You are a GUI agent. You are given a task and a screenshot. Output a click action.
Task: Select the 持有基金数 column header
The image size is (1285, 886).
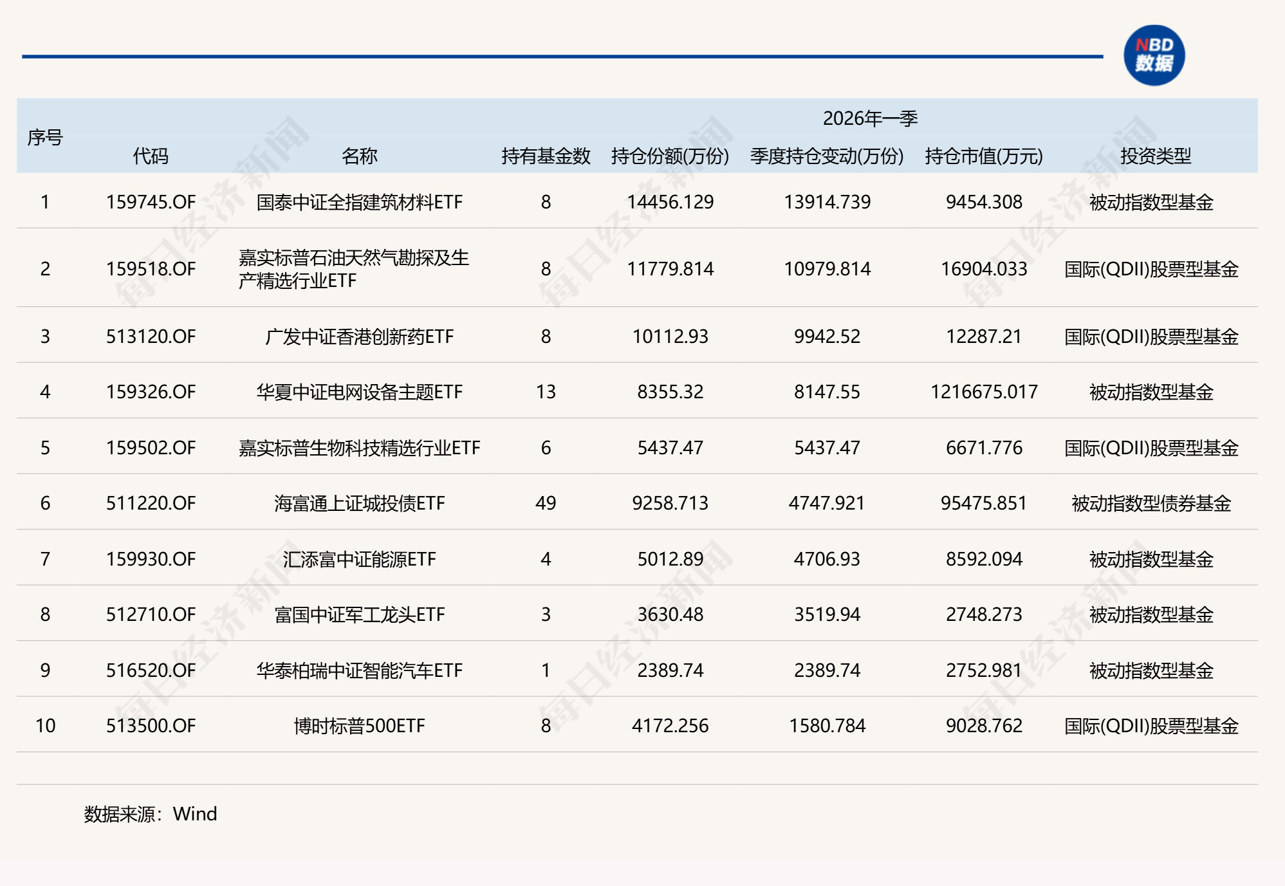coord(547,154)
